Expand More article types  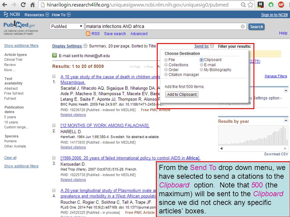[10, 70]
